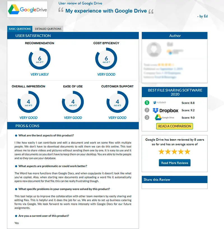224x229 pixels.
Task: Click the question about specific problems solved
Action: (x=64, y=189)
